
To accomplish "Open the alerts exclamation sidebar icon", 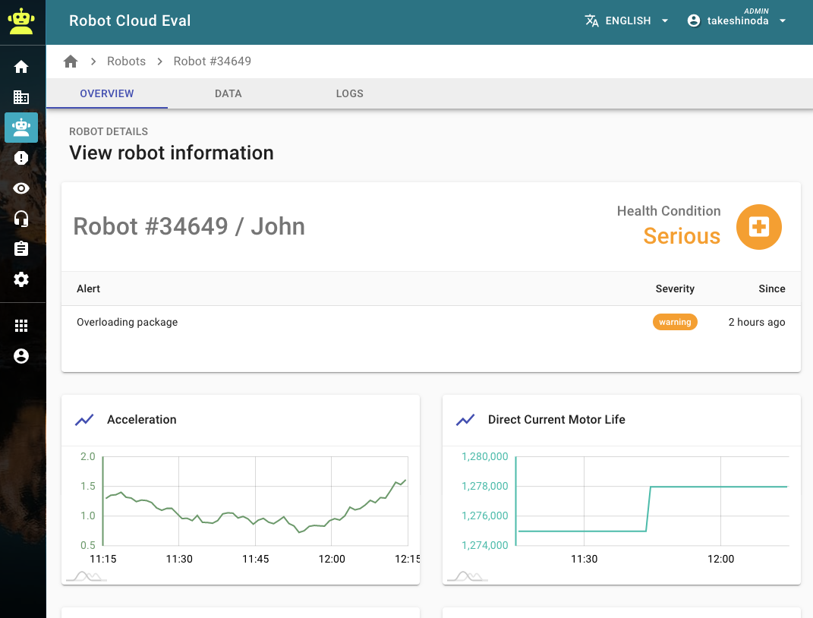I will point(21,158).
